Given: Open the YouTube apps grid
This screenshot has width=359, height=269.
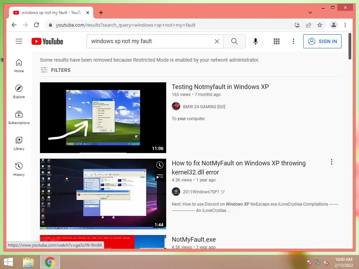Looking at the screenshot, I should pos(277,41).
